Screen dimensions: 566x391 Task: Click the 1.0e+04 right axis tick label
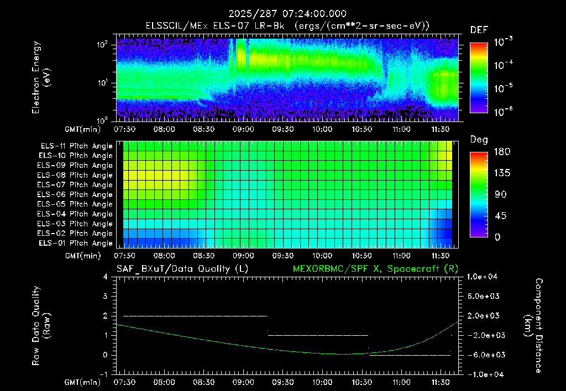[x=482, y=277]
